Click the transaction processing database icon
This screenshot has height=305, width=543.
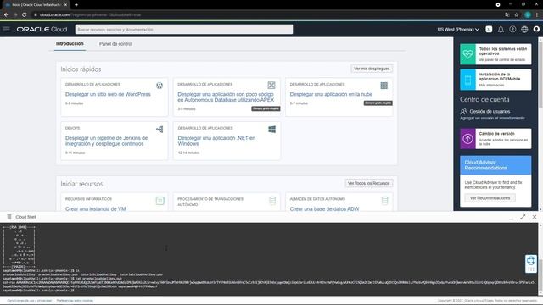point(272,201)
